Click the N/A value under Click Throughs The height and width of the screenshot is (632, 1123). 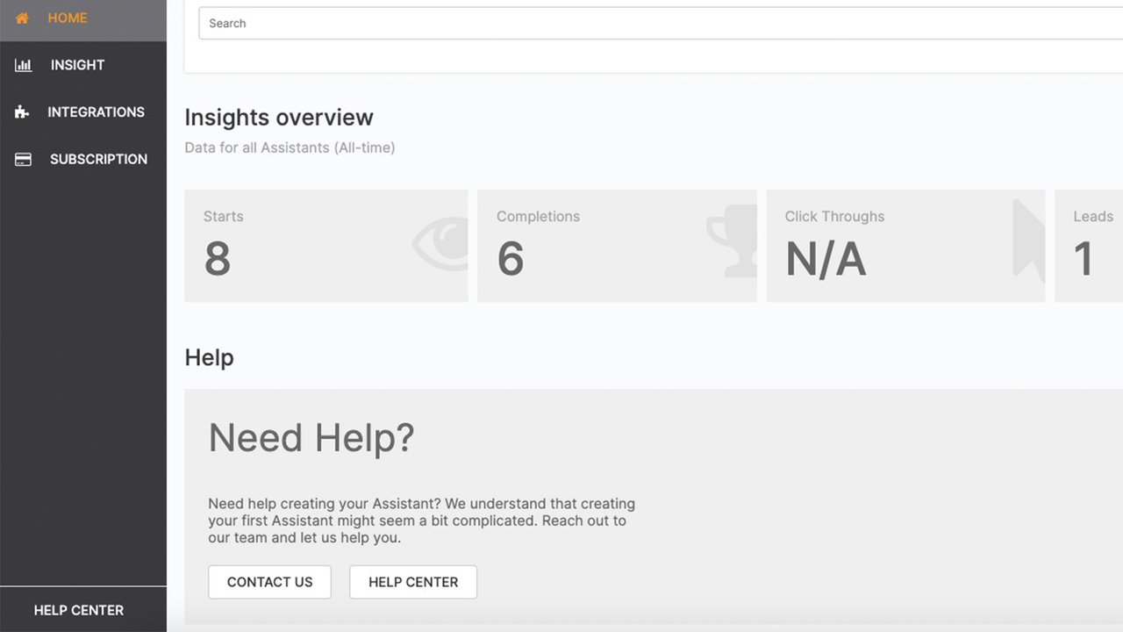click(826, 259)
